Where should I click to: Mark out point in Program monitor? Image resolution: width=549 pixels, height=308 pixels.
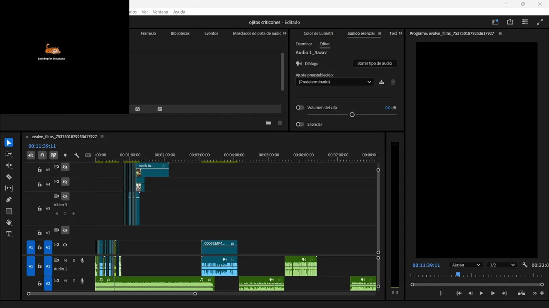[441, 293]
